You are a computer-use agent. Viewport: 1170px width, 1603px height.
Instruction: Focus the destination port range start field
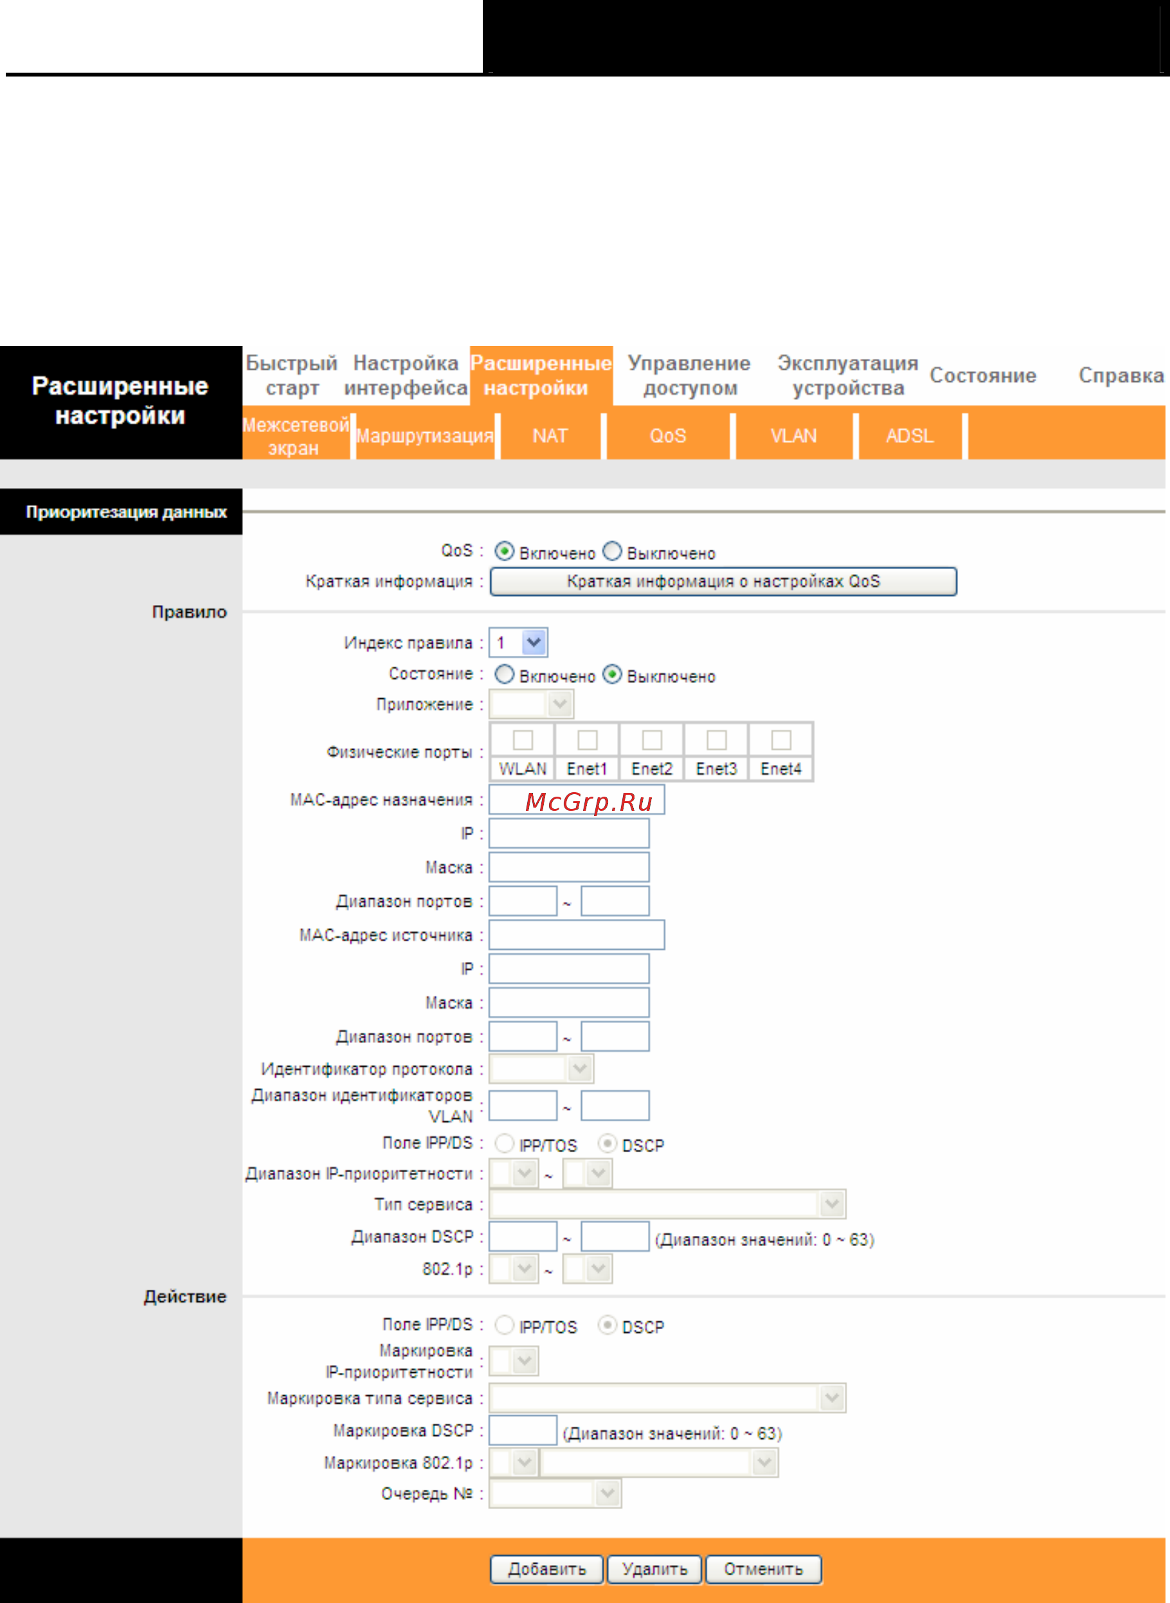click(523, 901)
